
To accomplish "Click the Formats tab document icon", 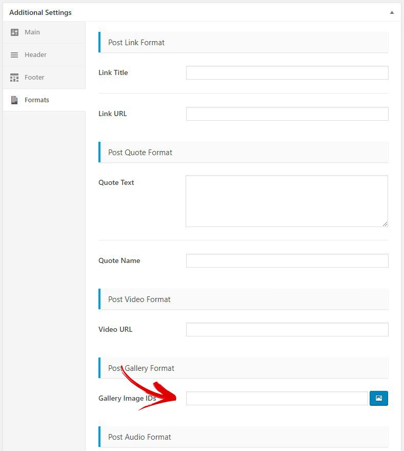I will [x=14, y=100].
